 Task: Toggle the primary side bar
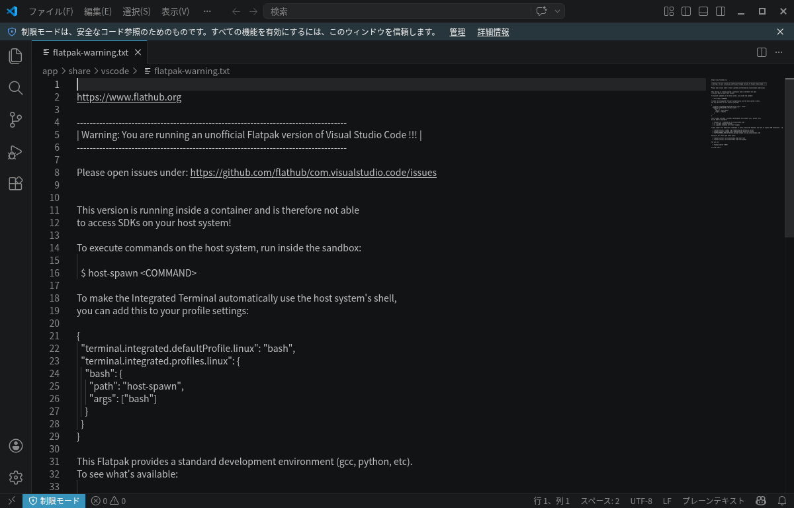(686, 11)
